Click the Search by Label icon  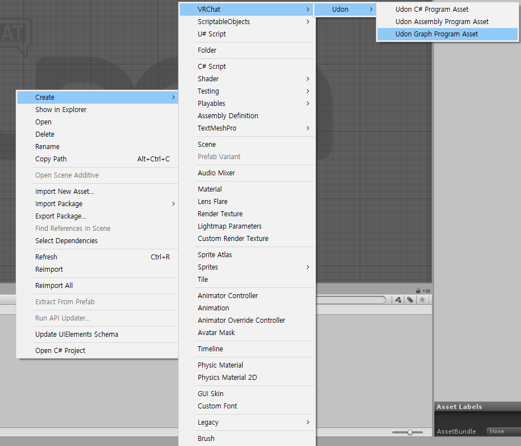(410, 300)
